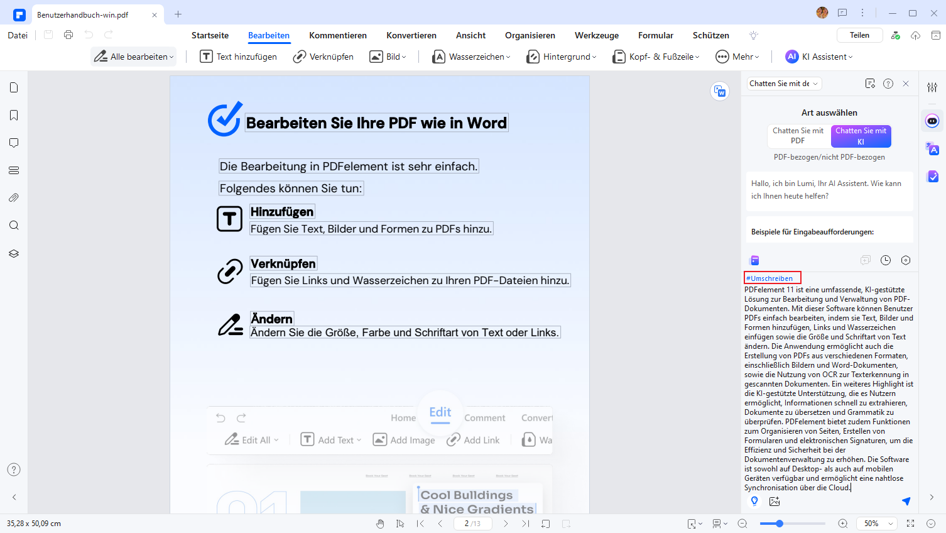Click the rotate page icon in status bar
This screenshot has height=533, width=946.
point(546,524)
